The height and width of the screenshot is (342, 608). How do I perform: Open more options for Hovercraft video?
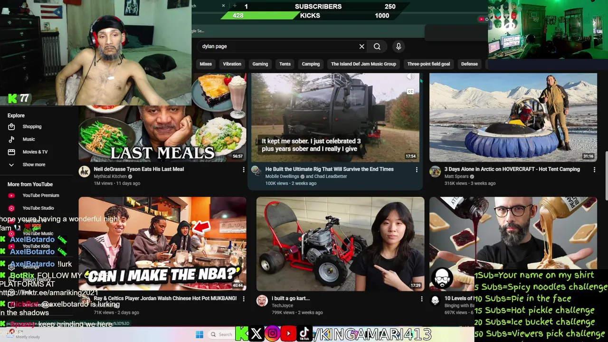pos(594,170)
